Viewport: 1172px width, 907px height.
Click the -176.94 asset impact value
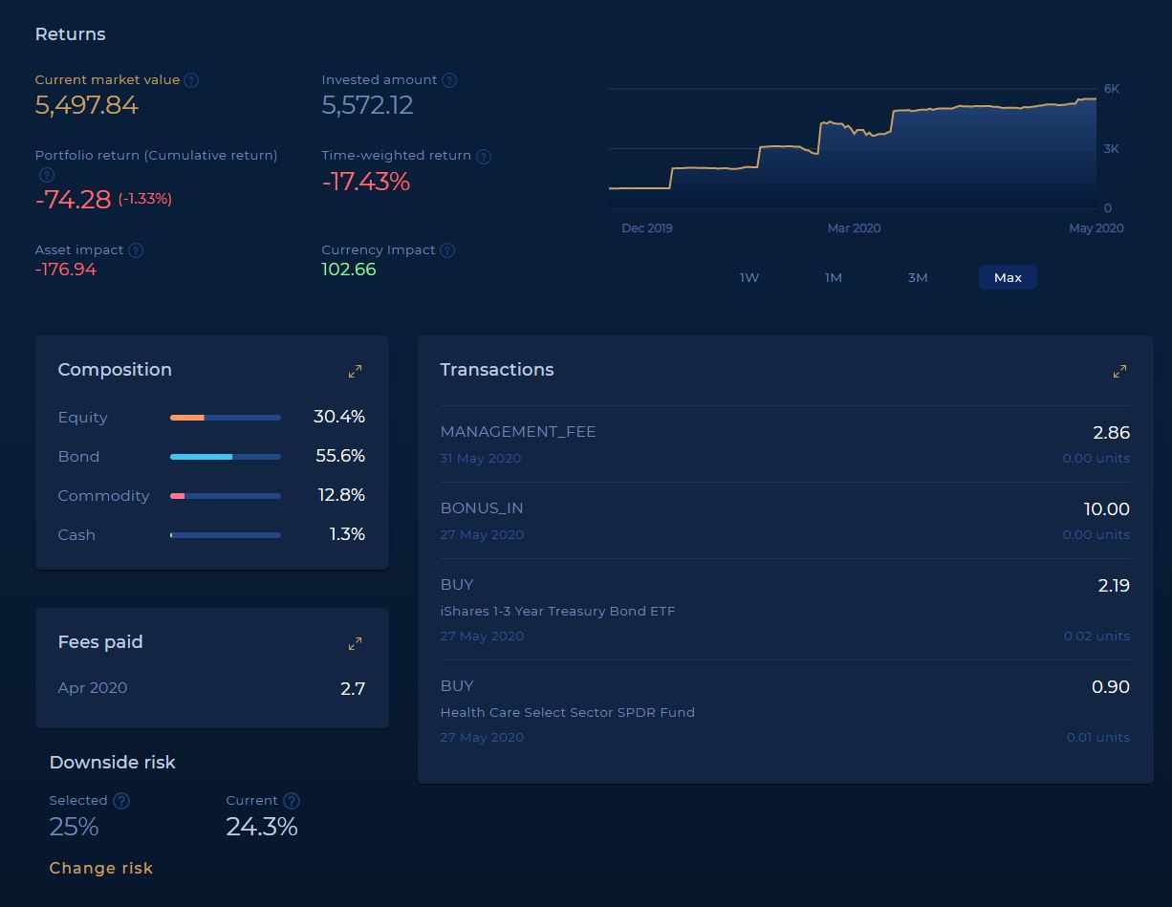pyautogui.click(x=66, y=270)
